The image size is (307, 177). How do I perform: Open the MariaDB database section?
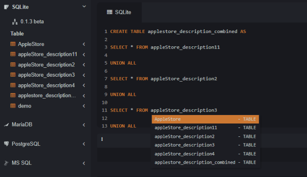point(22,124)
